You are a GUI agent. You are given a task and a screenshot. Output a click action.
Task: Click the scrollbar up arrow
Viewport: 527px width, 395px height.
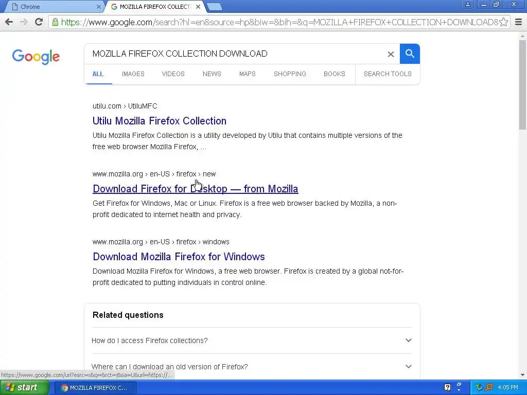point(523,36)
